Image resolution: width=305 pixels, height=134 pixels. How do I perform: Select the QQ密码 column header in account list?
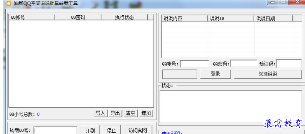(x=78, y=17)
